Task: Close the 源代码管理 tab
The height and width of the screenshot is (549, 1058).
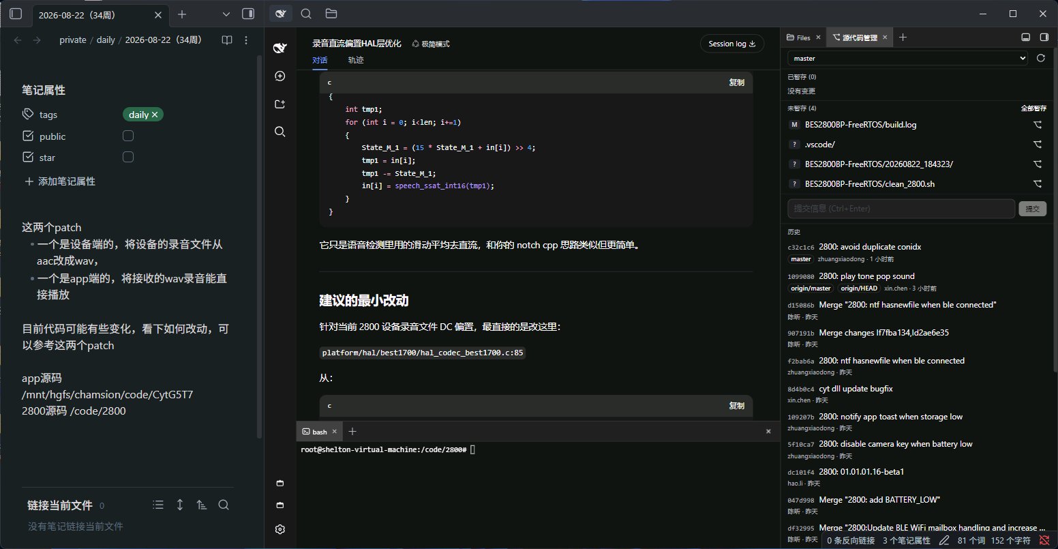Action: tap(885, 38)
